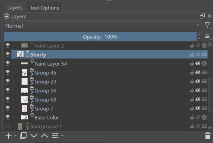This screenshot has height=143, width=213.
Task: Click the layer list scroll down arrow
Action: (210, 128)
